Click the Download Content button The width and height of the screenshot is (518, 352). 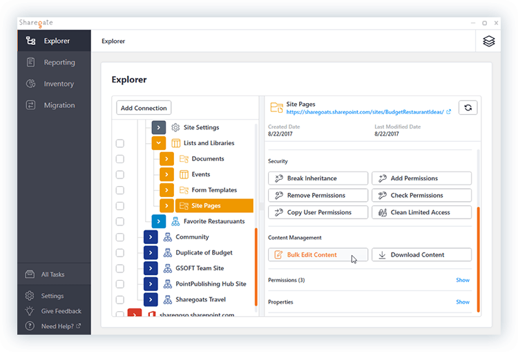click(421, 254)
